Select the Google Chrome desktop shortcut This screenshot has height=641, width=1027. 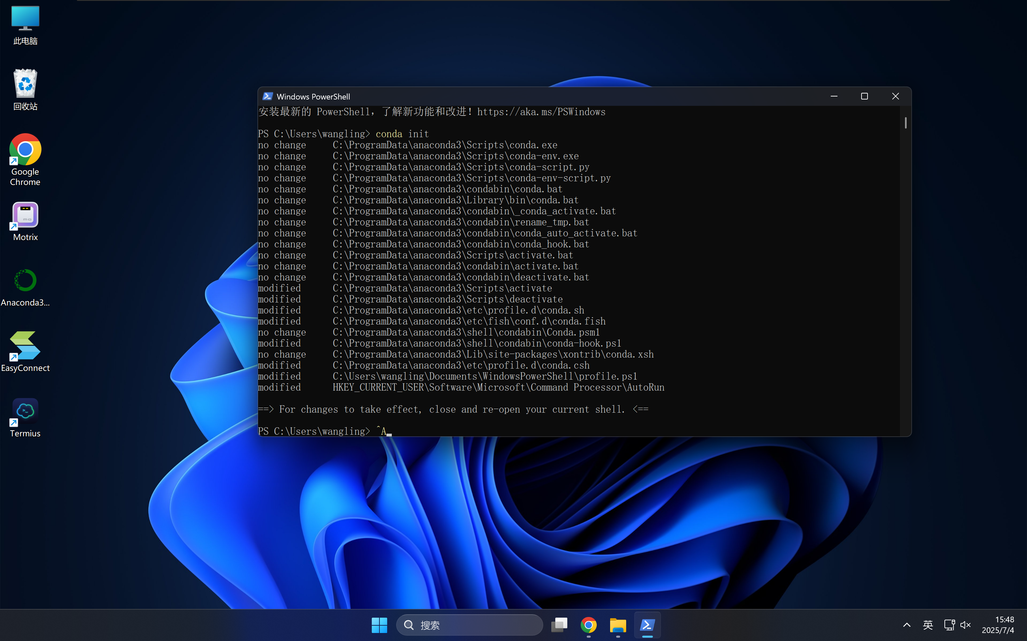point(25,160)
